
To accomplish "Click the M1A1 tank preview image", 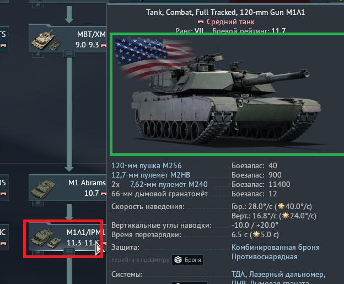I will 227,94.
